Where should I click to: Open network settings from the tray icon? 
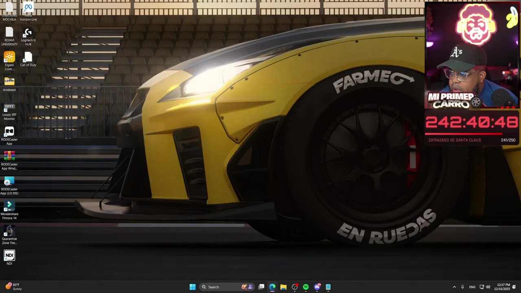(482, 287)
